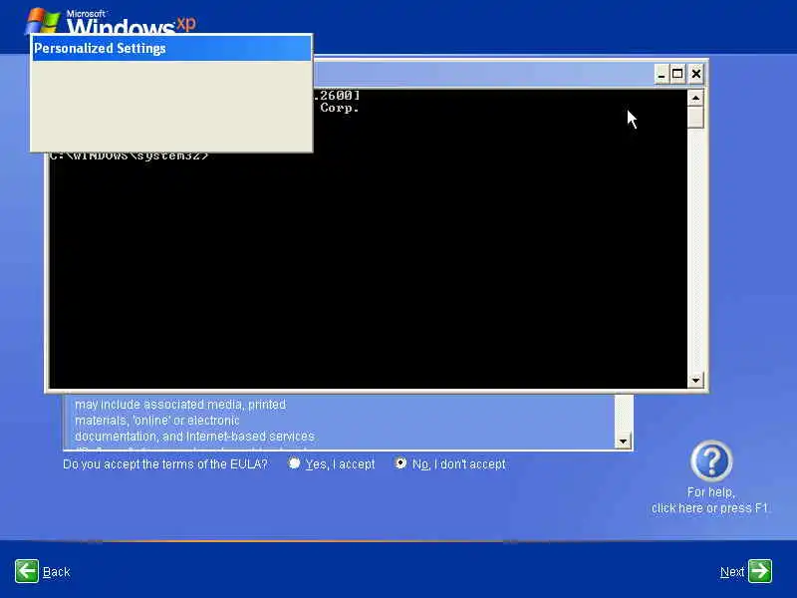Click the command prompt scrollbar thumb

coord(695,117)
